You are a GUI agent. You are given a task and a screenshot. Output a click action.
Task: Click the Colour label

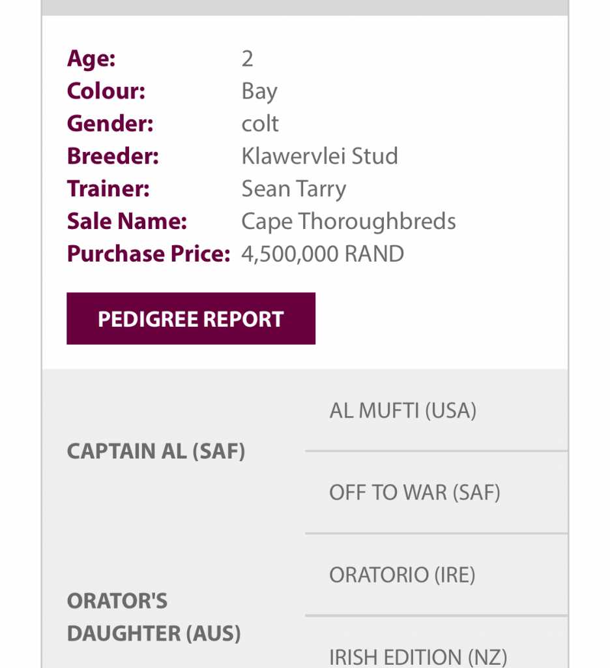tap(106, 91)
